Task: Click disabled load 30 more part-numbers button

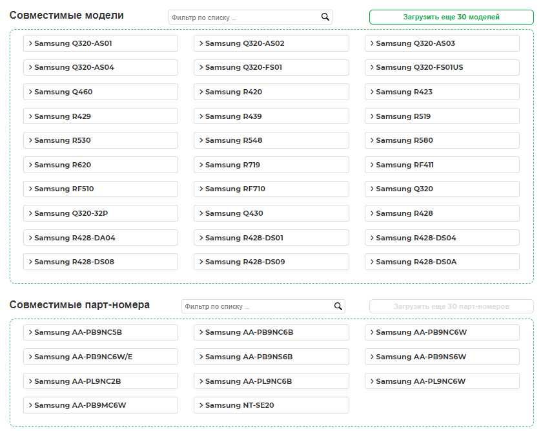Action: [451, 306]
